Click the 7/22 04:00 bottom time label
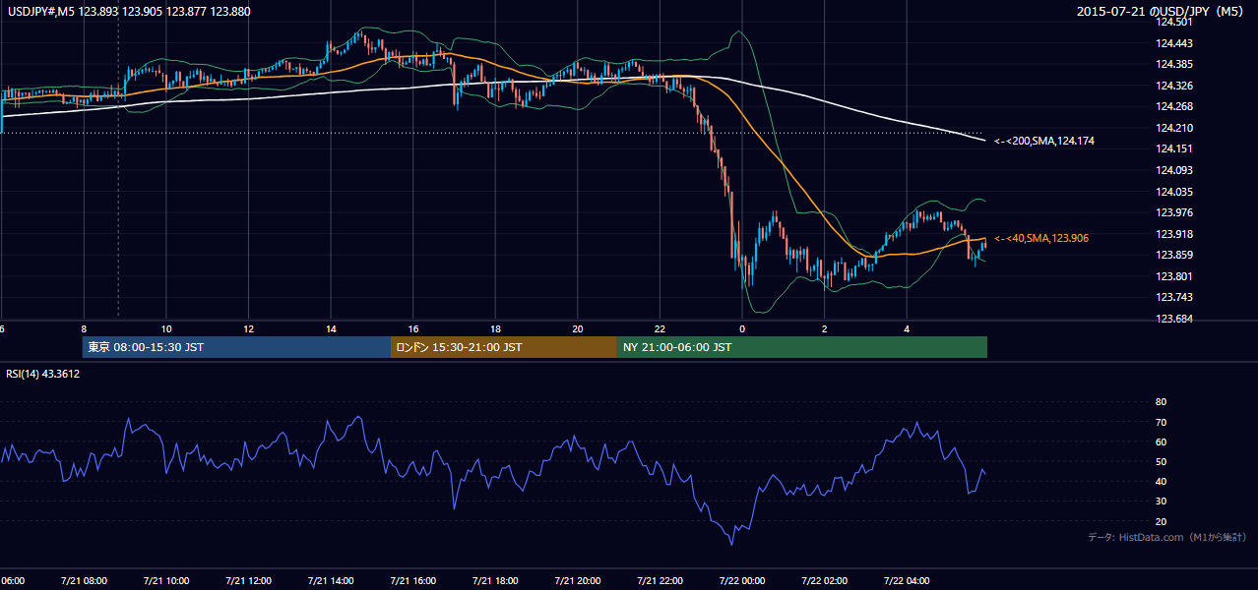This screenshot has width=1258, height=590. click(x=907, y=581)
